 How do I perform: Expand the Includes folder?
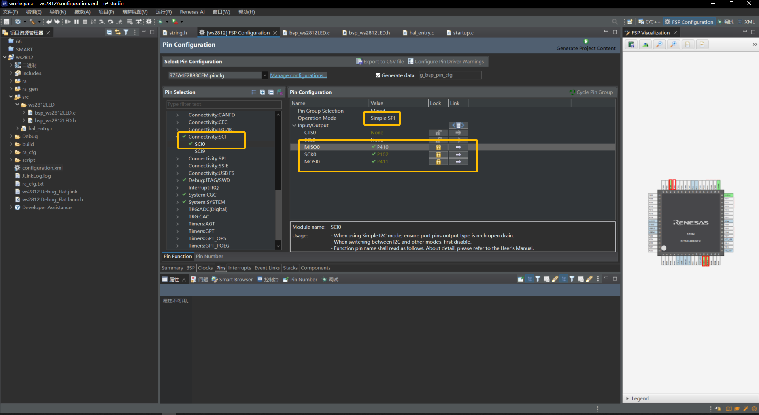click(x=11, y=73)
